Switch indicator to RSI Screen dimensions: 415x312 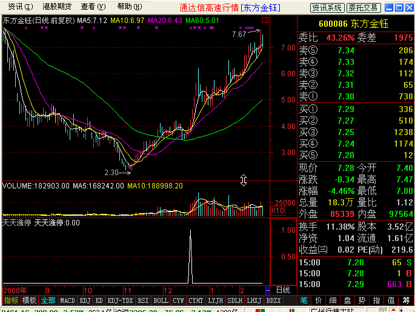pyautogui.click(x=143, y=300)
